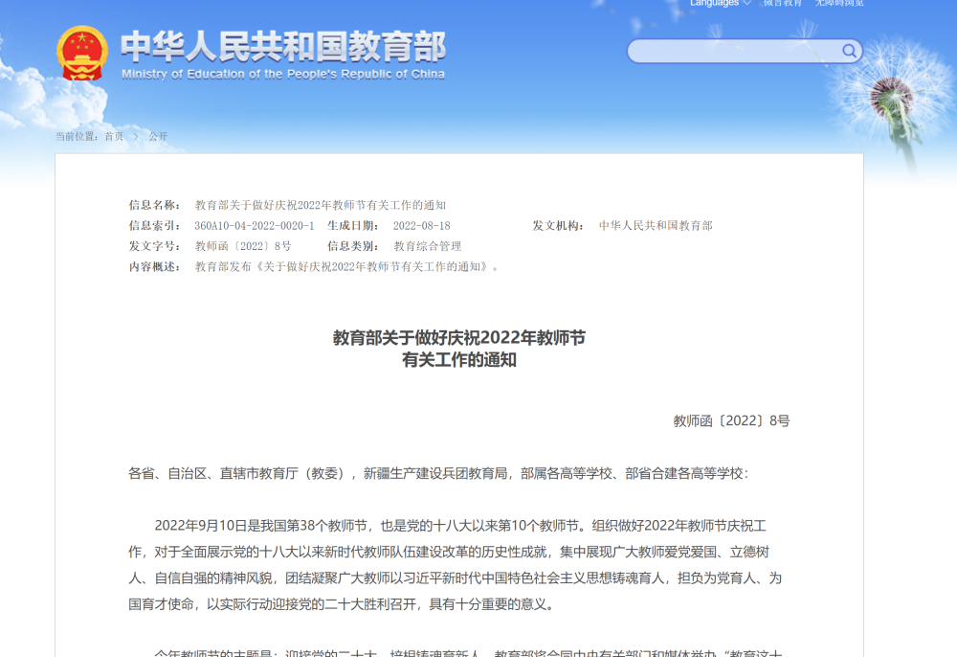Select 公开 in the breadcrumb trail
Image resolution: width=957 pixels, height=657 pixels.
point(158,136)
